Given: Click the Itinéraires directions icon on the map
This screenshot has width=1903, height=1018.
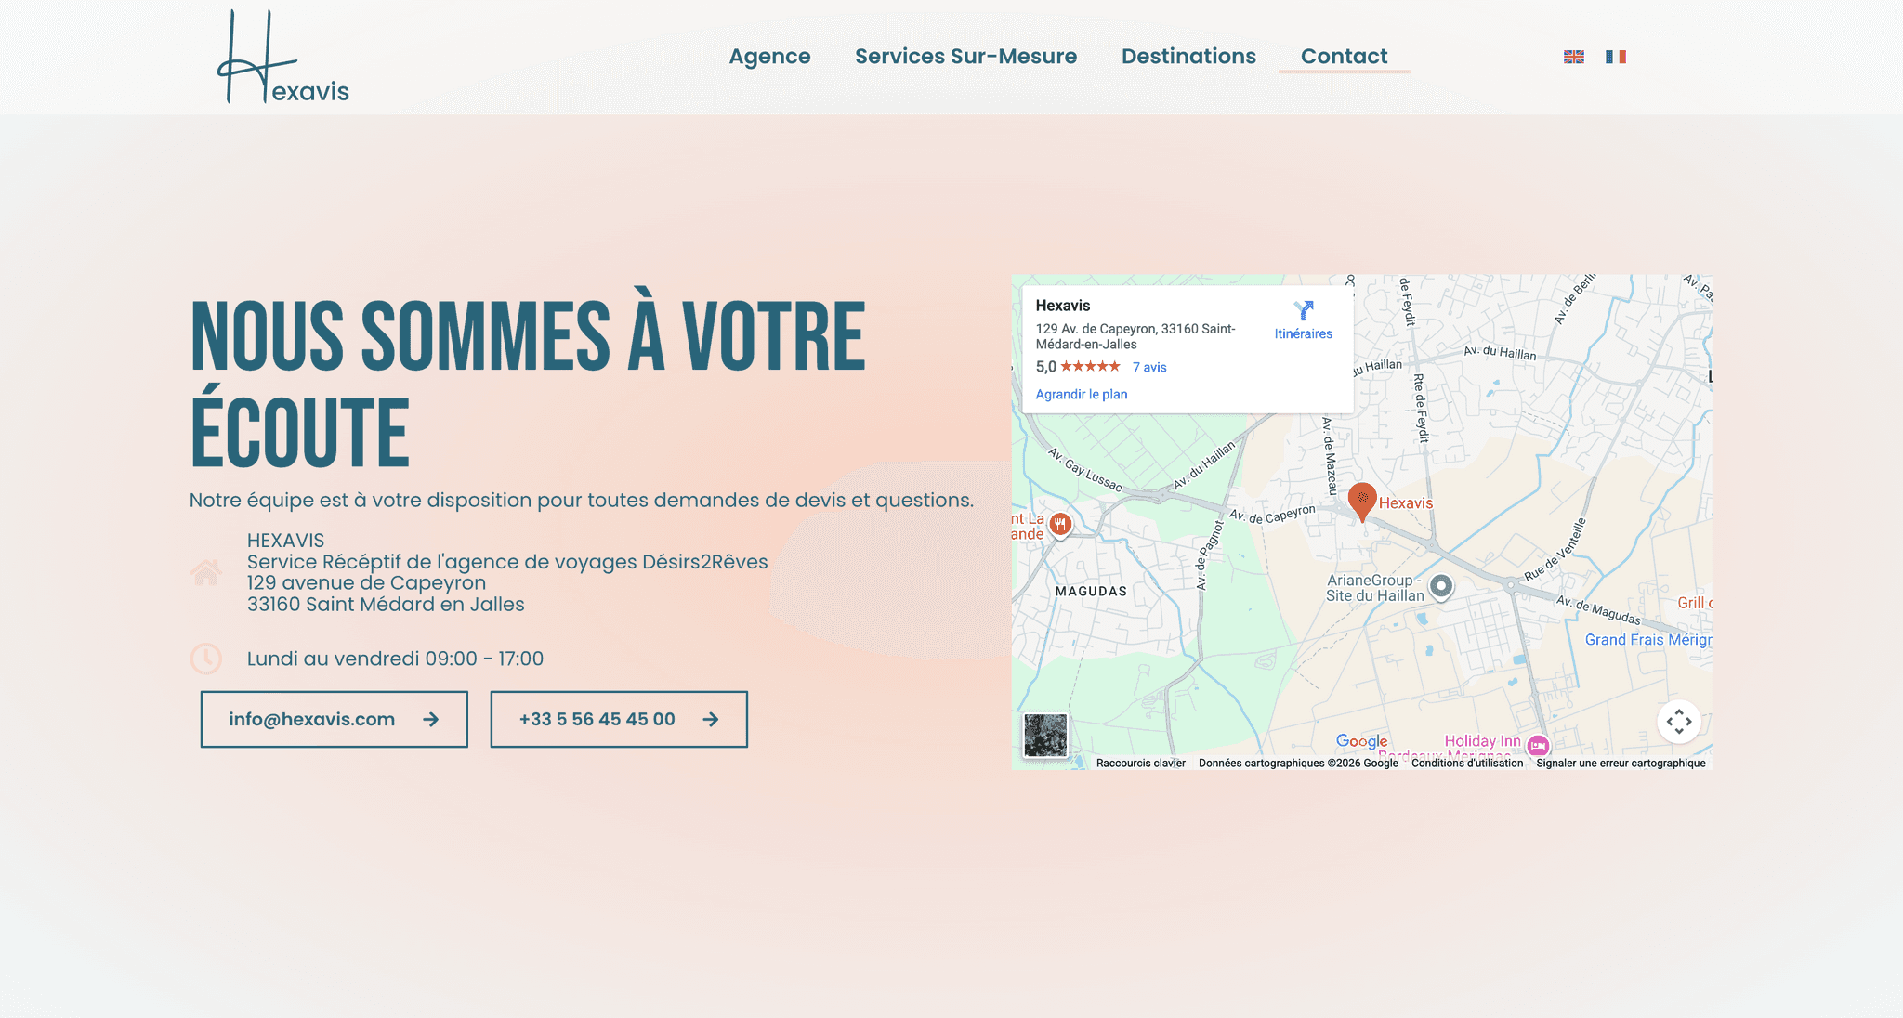Looking at the screenshot, I should (x=1304, y=310).
